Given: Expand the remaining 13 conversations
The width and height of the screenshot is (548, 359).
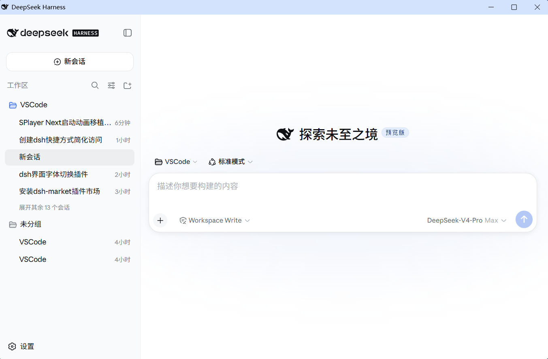Looking at the screenshot, I should pyautogui.click(x=44, y=207).
